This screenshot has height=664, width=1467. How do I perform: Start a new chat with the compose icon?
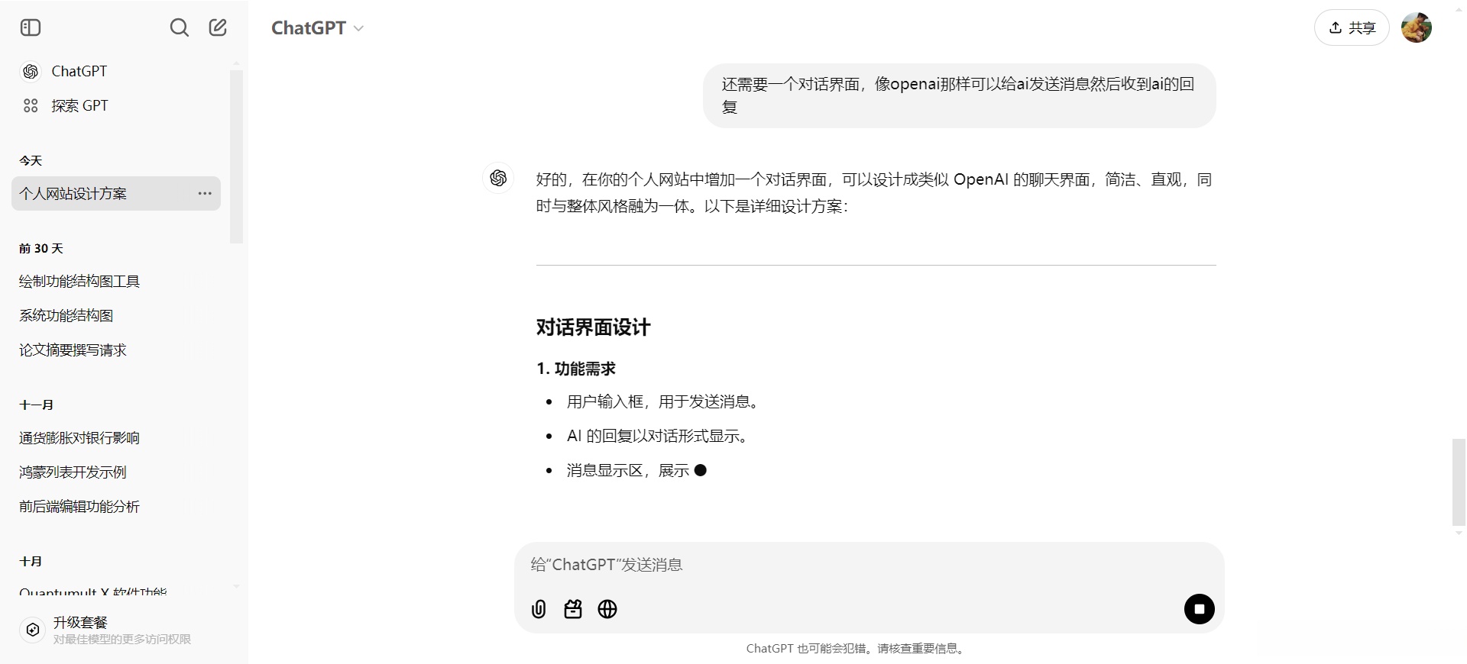(218, 28)
